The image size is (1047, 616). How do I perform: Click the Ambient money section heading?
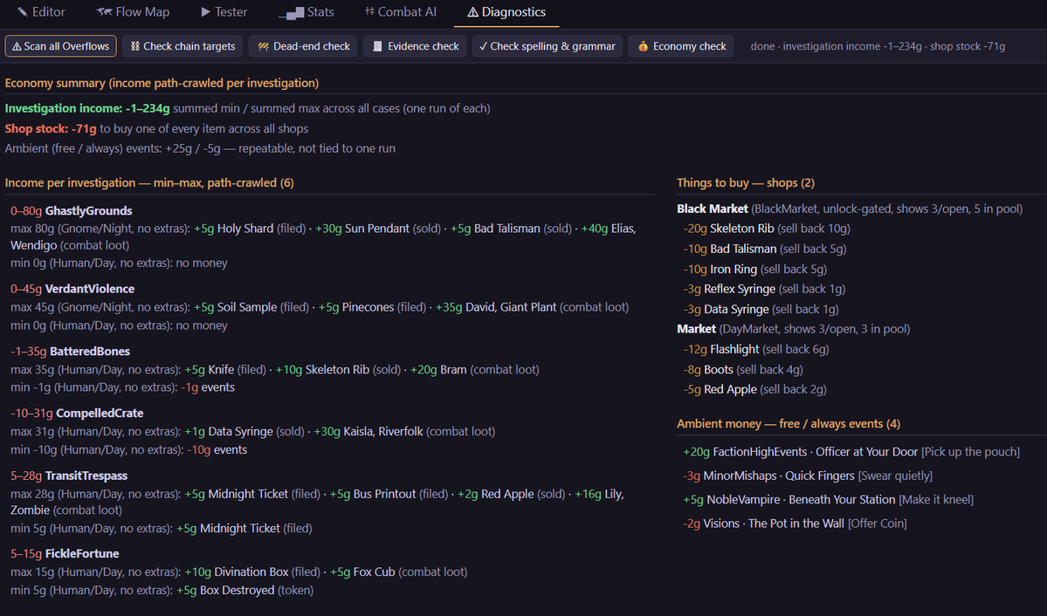788,424
